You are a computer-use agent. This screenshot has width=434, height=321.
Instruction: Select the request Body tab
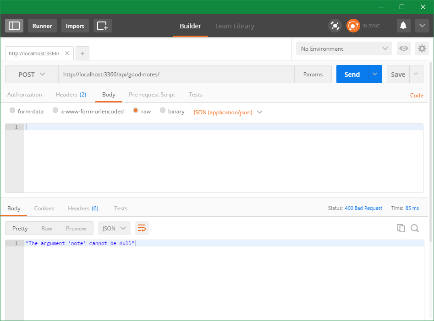pyautogui.click(x=109, y=95)
